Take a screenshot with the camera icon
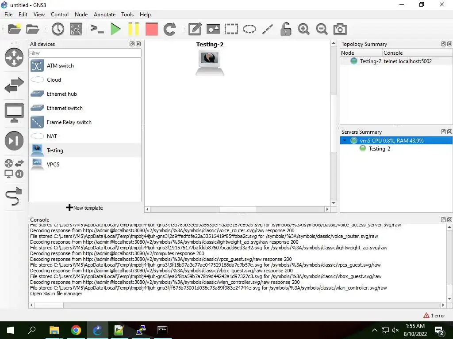The width and height of the screenshot is (453, 339). tap(340, 29)
